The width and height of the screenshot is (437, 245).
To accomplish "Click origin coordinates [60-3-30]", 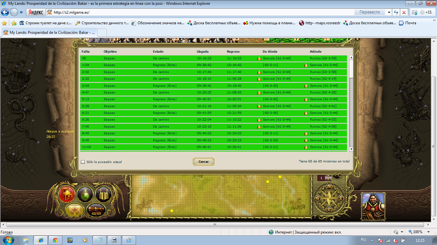I will (270, 86).
